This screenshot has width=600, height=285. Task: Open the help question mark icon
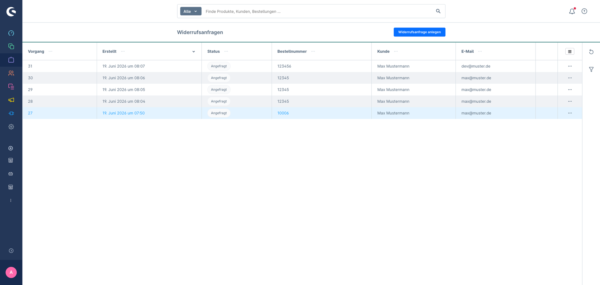(584, 11)
